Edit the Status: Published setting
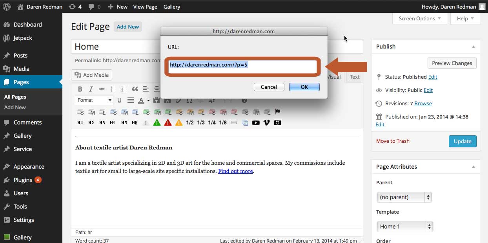488x243 pixels. click(433, 77)
